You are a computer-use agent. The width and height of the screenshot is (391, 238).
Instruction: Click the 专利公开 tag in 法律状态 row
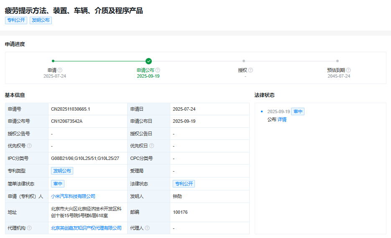coord(184,184)
